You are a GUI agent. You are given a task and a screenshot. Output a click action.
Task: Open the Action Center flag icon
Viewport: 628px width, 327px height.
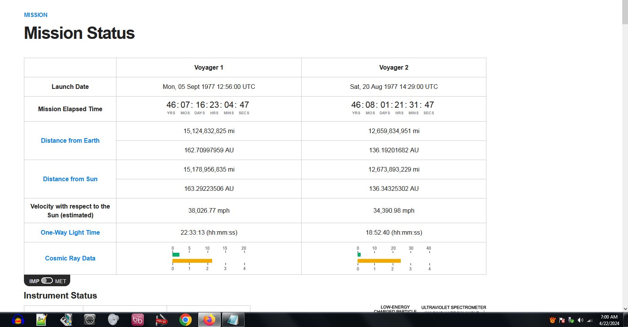(562, 320)
